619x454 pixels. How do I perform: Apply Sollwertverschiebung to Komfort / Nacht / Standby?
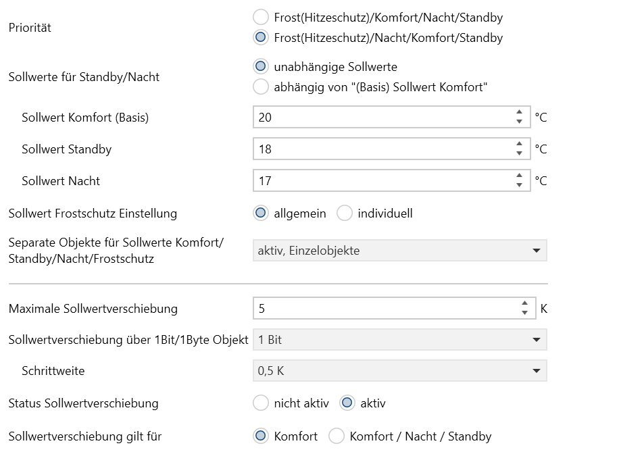coord(337,436)
